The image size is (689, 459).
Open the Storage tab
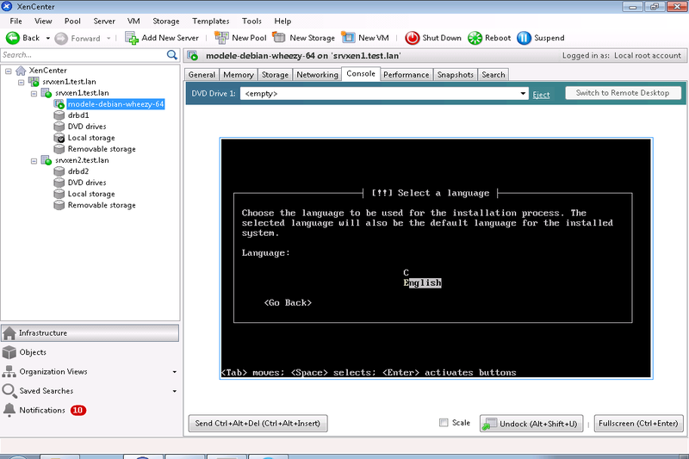tap(275, 75)
